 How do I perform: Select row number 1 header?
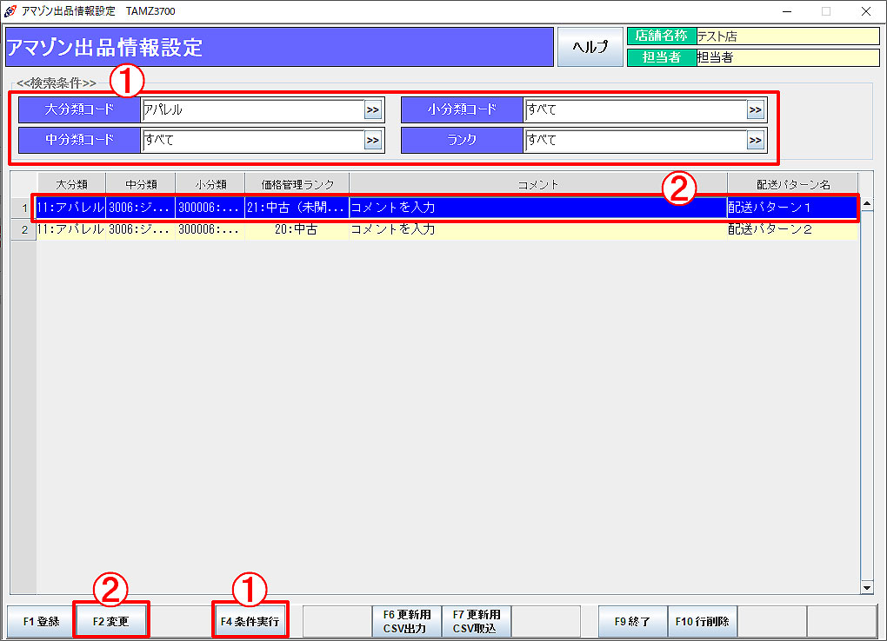(23, 208)
